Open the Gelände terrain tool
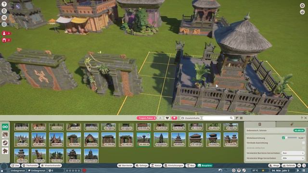This screenshot has height=173, width=308. click(x=289, y=165)
